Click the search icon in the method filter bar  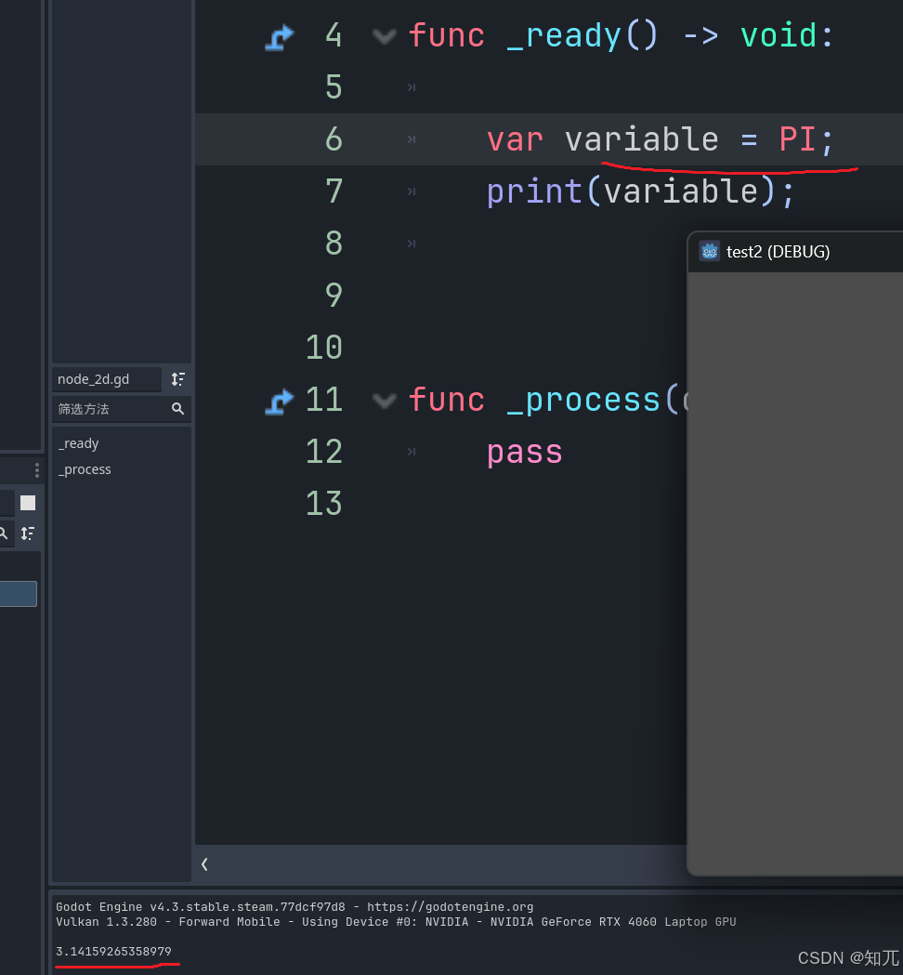(x=177, y=409)
